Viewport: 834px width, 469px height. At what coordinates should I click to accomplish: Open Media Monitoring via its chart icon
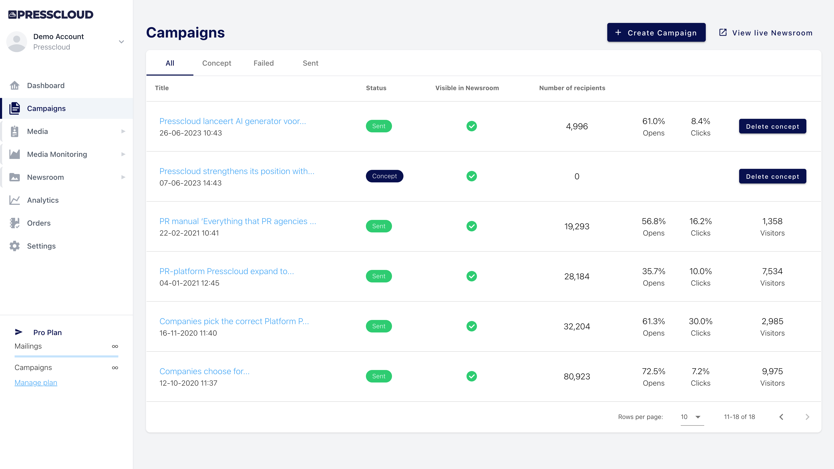[x=14, y=154]
